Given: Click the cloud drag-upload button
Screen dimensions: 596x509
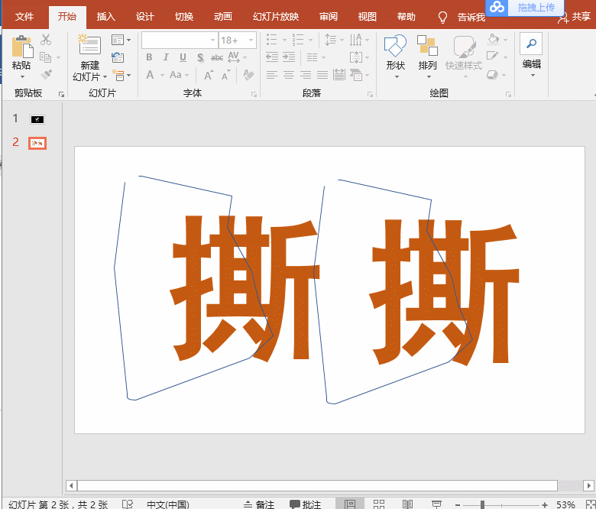Looking at the screenshot, I should coord(524,7).
